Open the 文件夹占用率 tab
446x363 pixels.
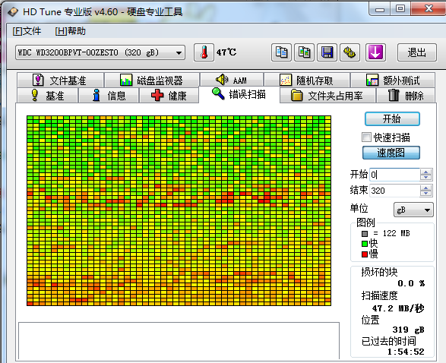coord(327,96)
